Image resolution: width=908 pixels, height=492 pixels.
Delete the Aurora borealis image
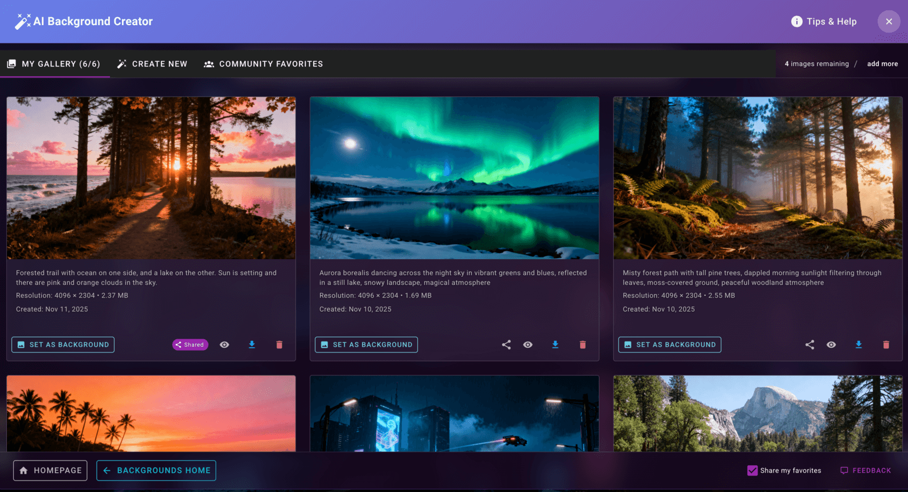583,344
